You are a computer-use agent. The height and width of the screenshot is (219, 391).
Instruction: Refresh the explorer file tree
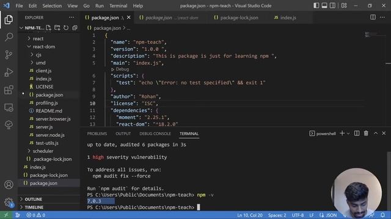[66, 28]
